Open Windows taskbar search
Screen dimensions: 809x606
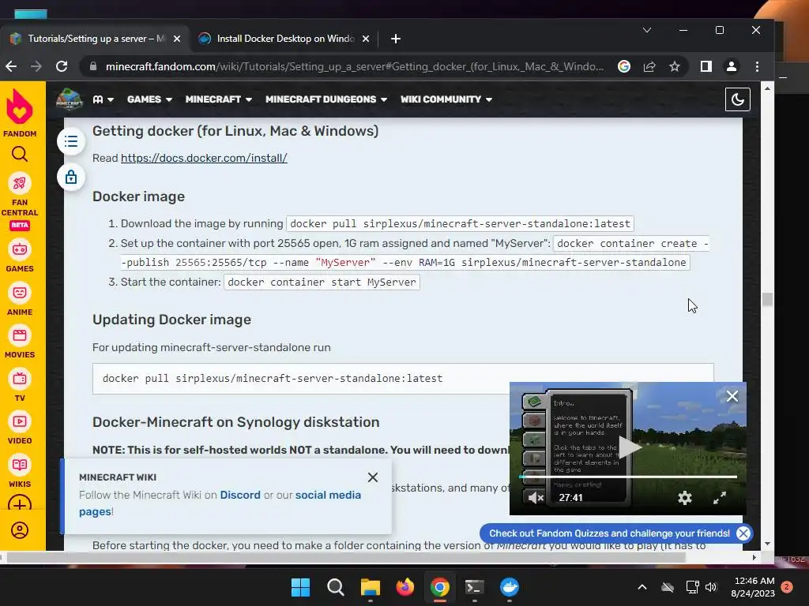(335, 587)
